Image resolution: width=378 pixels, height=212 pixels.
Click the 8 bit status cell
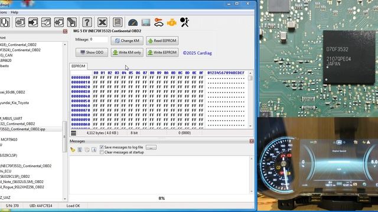point(134,133)
